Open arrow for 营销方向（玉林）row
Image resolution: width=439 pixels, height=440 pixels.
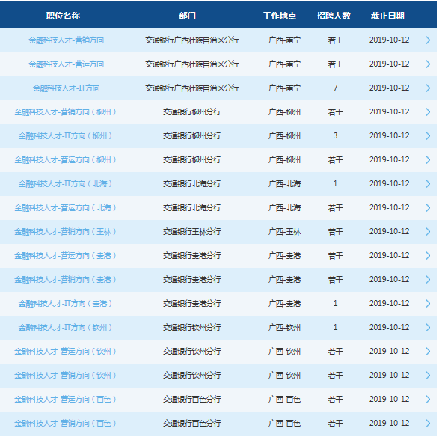[x=428, y=232]
